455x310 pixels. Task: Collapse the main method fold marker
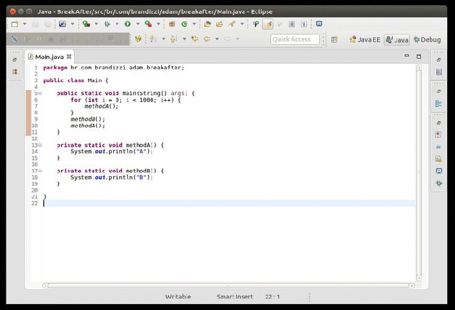pos(40,94)
